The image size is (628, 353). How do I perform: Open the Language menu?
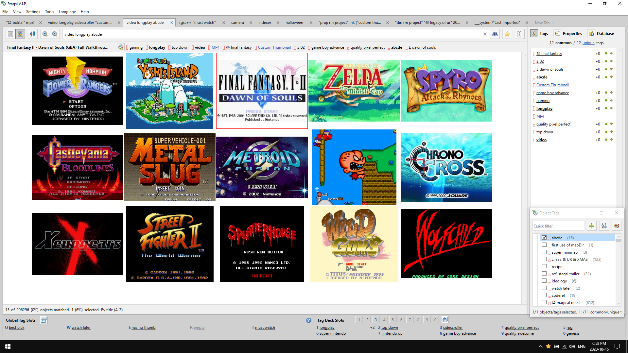tap(67, 12)
